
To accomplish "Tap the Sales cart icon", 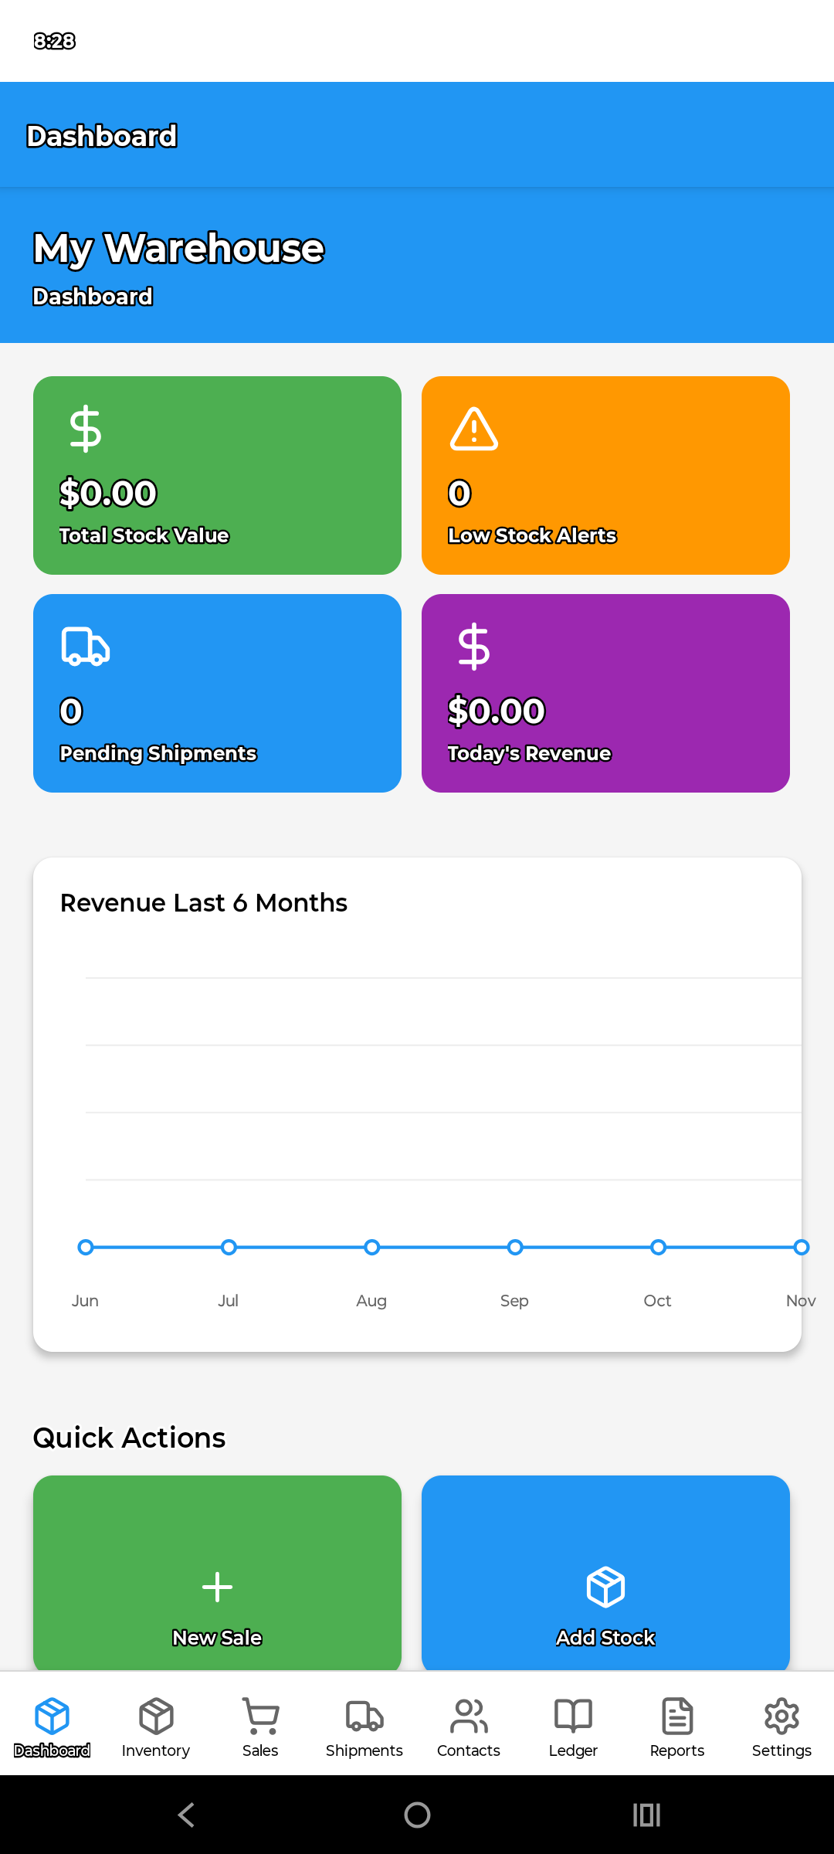I will pyautogui.click(x=260, y=1716).
